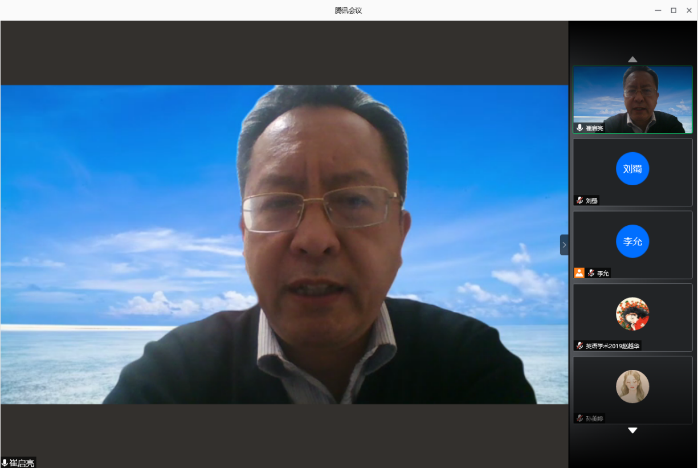Click 孙美婷's muted microphone icon
698x468 pixels.
click(x=580, y=418)
